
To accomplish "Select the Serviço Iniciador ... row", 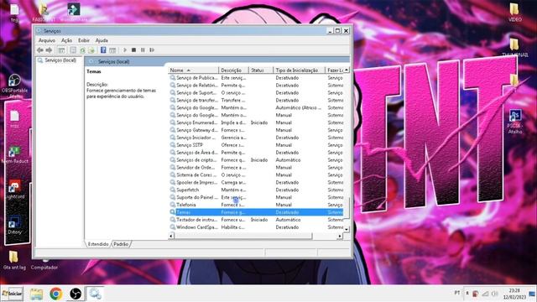I will coord(256,138).
